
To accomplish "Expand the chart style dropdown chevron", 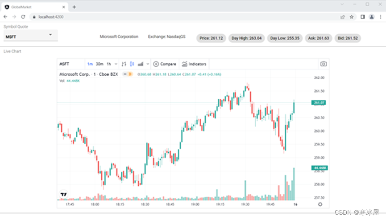I will click(x=148, y=64).
